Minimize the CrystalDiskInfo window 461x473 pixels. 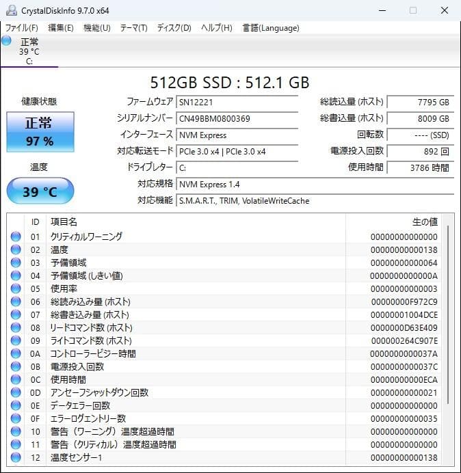(382, 10)
